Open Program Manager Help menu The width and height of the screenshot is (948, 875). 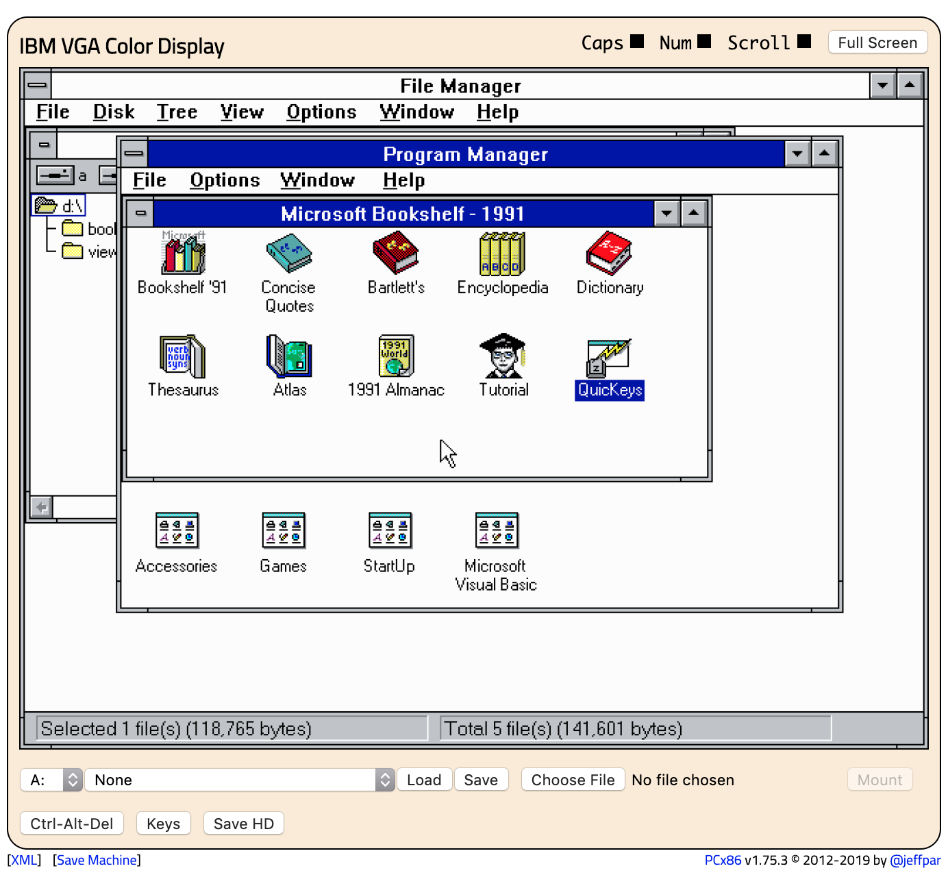point(404,180)
